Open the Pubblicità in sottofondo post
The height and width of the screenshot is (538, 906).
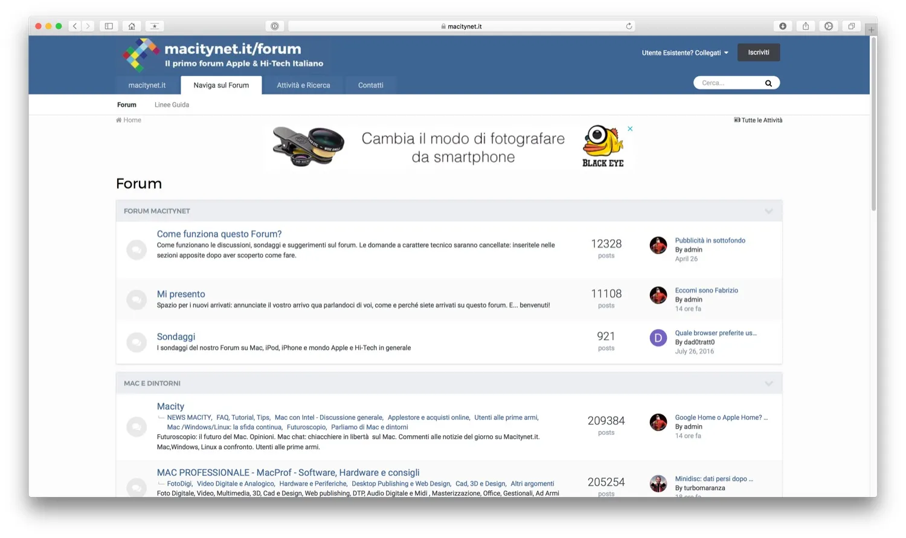(710, 240)
